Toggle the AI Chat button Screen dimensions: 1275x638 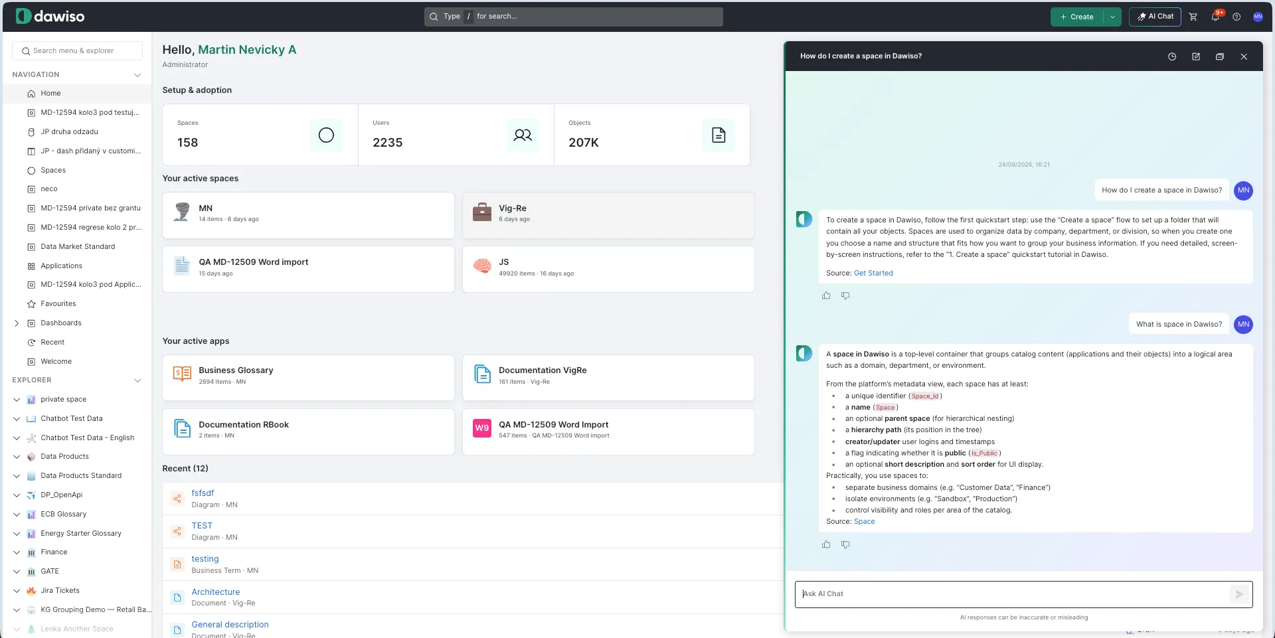pos(1155,17)
